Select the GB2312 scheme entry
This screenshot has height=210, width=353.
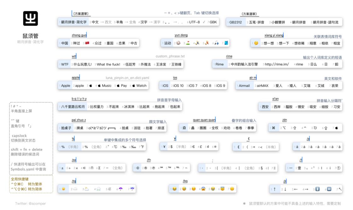coord(235,22)
